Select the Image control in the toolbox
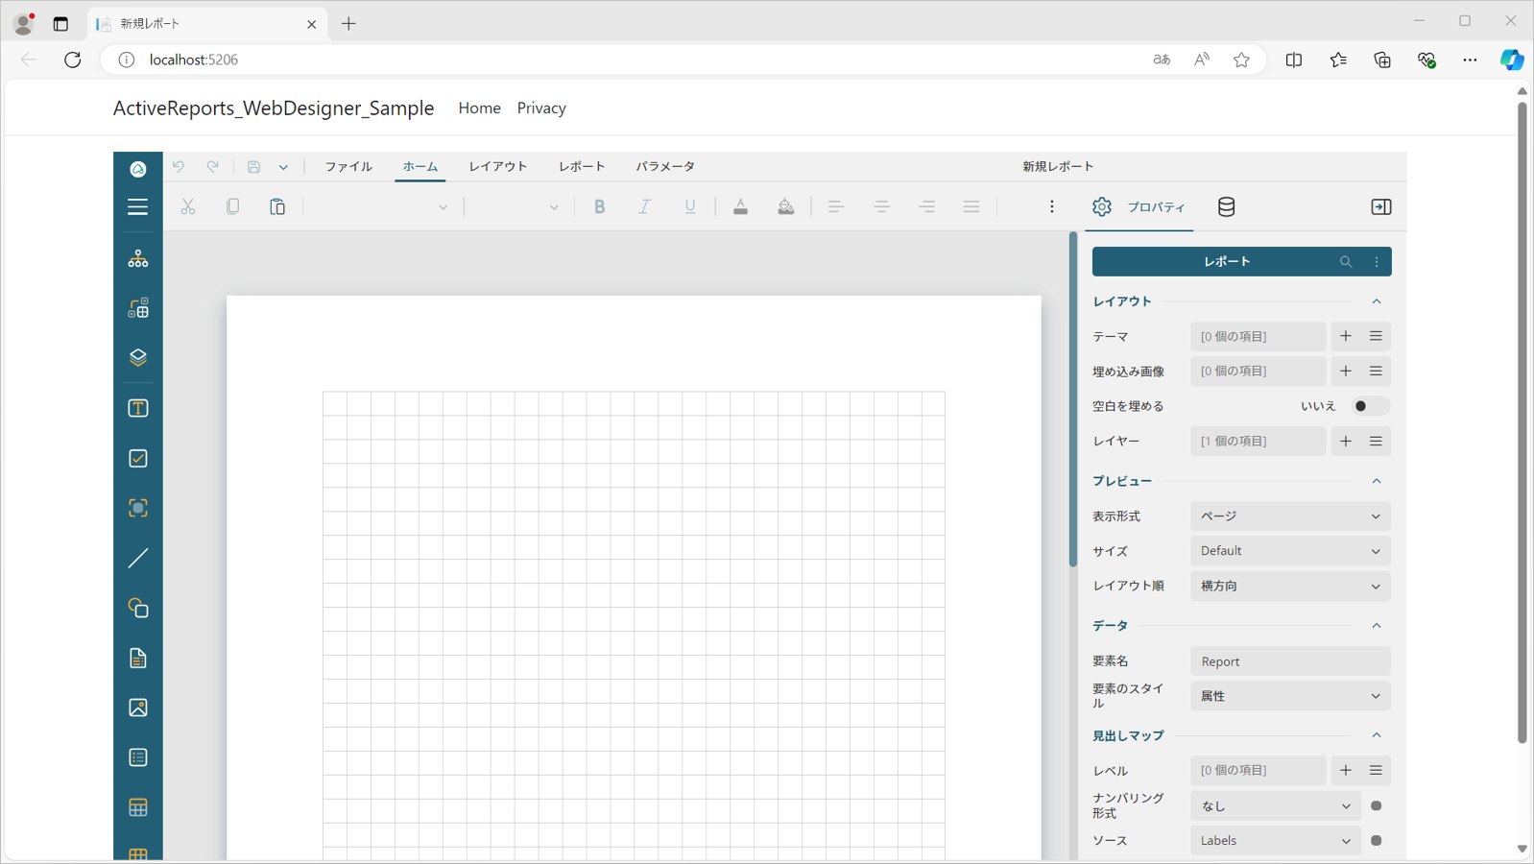Image resolution: width=1534 pixels, height=864 pixels. coord(137,708)
